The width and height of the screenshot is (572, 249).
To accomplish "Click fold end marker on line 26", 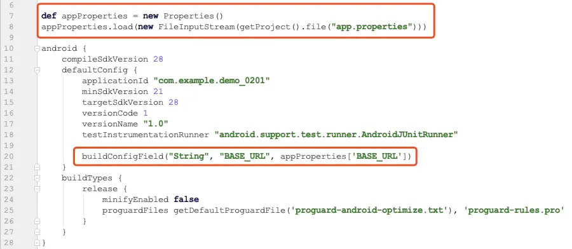I will point(37,221).
